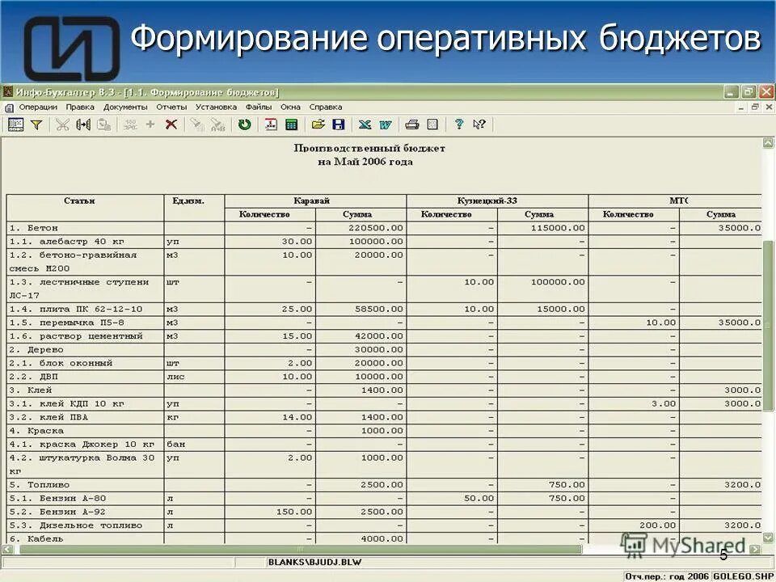Open the Операции menu
The image size is (776, 582).
point(39,107)
